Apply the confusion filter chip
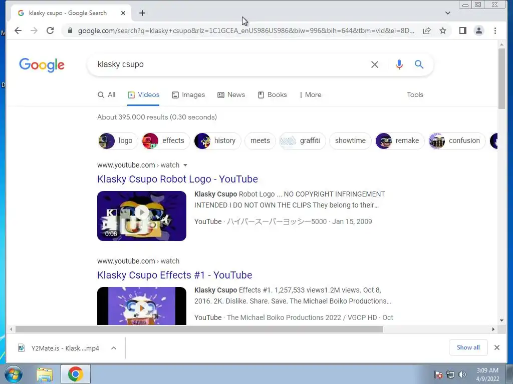Screen dimensions: 513x384 pos(457,140)
